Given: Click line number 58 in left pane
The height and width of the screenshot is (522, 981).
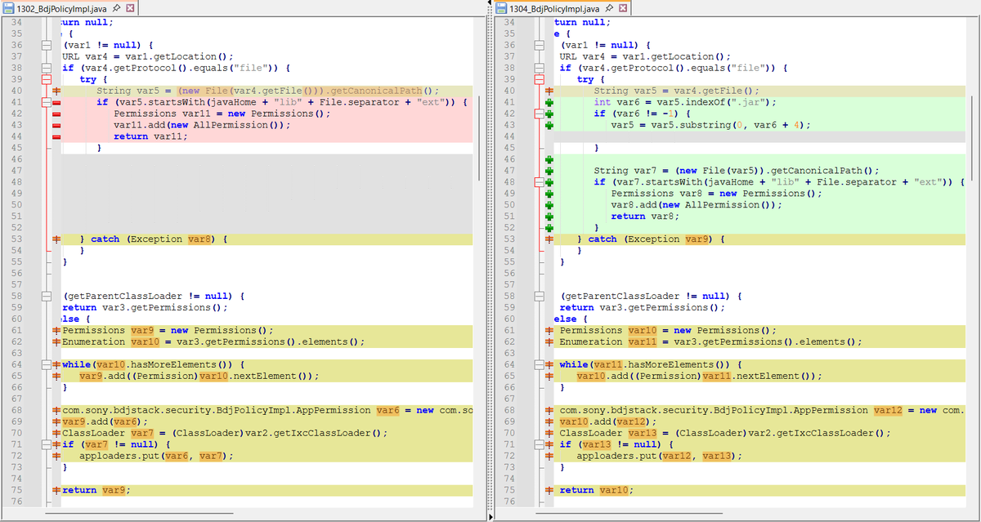Looking at the screenshot, I should (17, 296).
